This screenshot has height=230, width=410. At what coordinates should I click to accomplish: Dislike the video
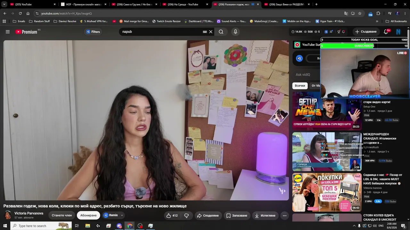click(x=186, y=216)
